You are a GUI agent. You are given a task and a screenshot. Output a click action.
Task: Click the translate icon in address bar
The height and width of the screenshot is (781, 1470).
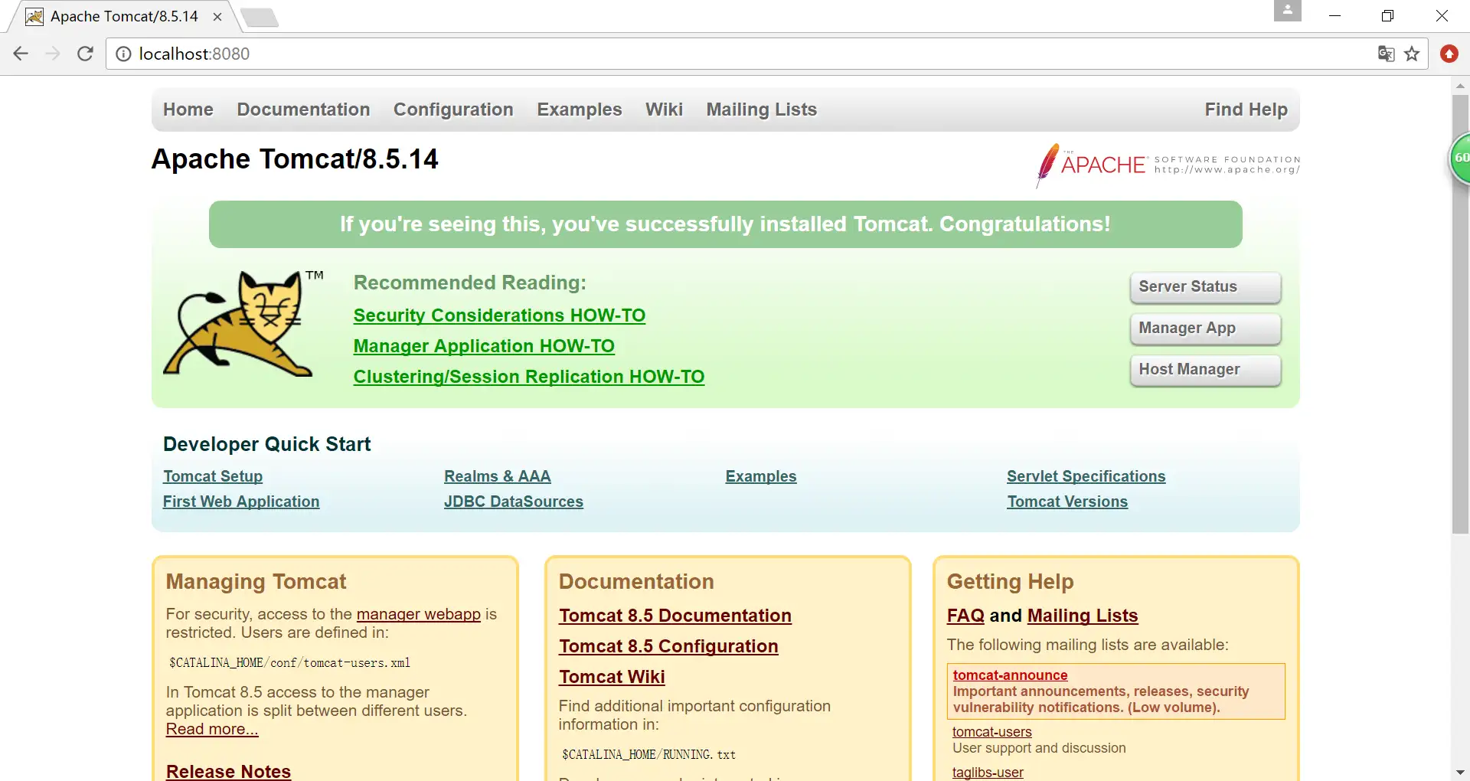coord(1384,54)
